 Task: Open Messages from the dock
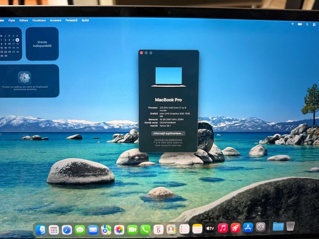[80, 230]
